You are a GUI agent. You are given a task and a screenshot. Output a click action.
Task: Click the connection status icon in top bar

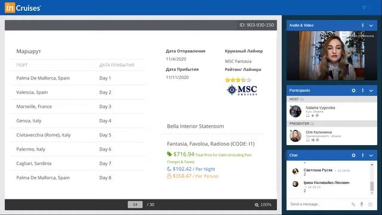pyautogui.click(x=365, y=8)
